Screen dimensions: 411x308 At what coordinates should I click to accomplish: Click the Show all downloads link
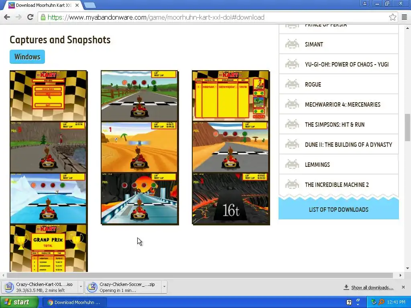coord(372,287)
